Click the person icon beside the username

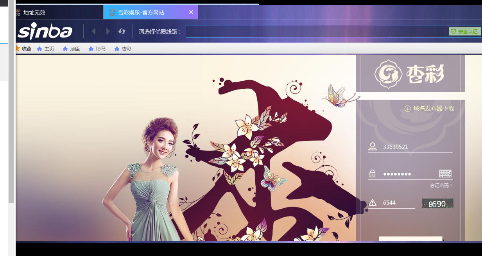click(372, 147)
